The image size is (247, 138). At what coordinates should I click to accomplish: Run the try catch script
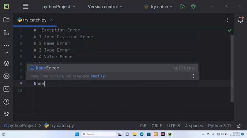tap(182, 7)
